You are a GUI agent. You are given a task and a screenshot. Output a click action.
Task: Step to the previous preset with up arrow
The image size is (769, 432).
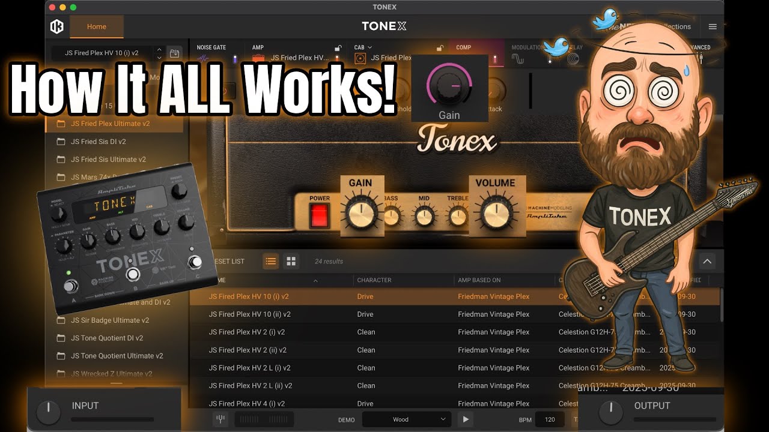pos(159,49)
